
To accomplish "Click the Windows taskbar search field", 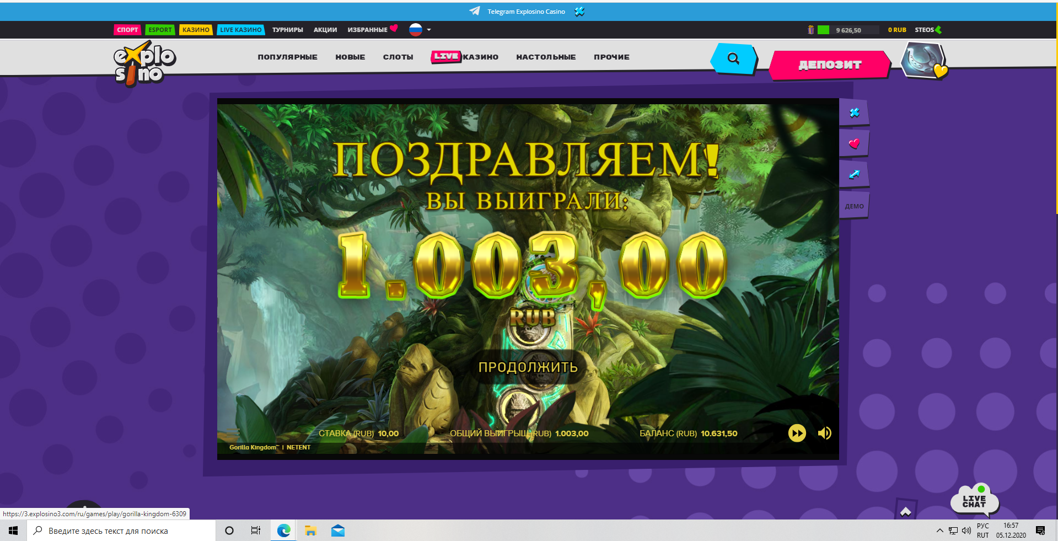I will pos(121,531).
